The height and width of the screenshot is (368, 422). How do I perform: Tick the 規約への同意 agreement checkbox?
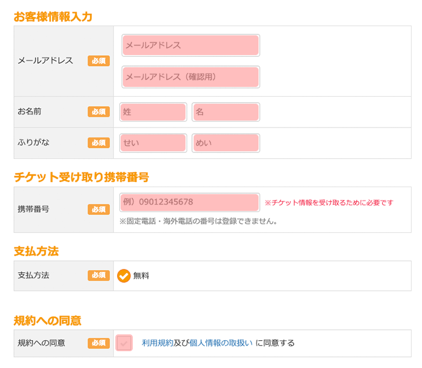click(124, 343)
